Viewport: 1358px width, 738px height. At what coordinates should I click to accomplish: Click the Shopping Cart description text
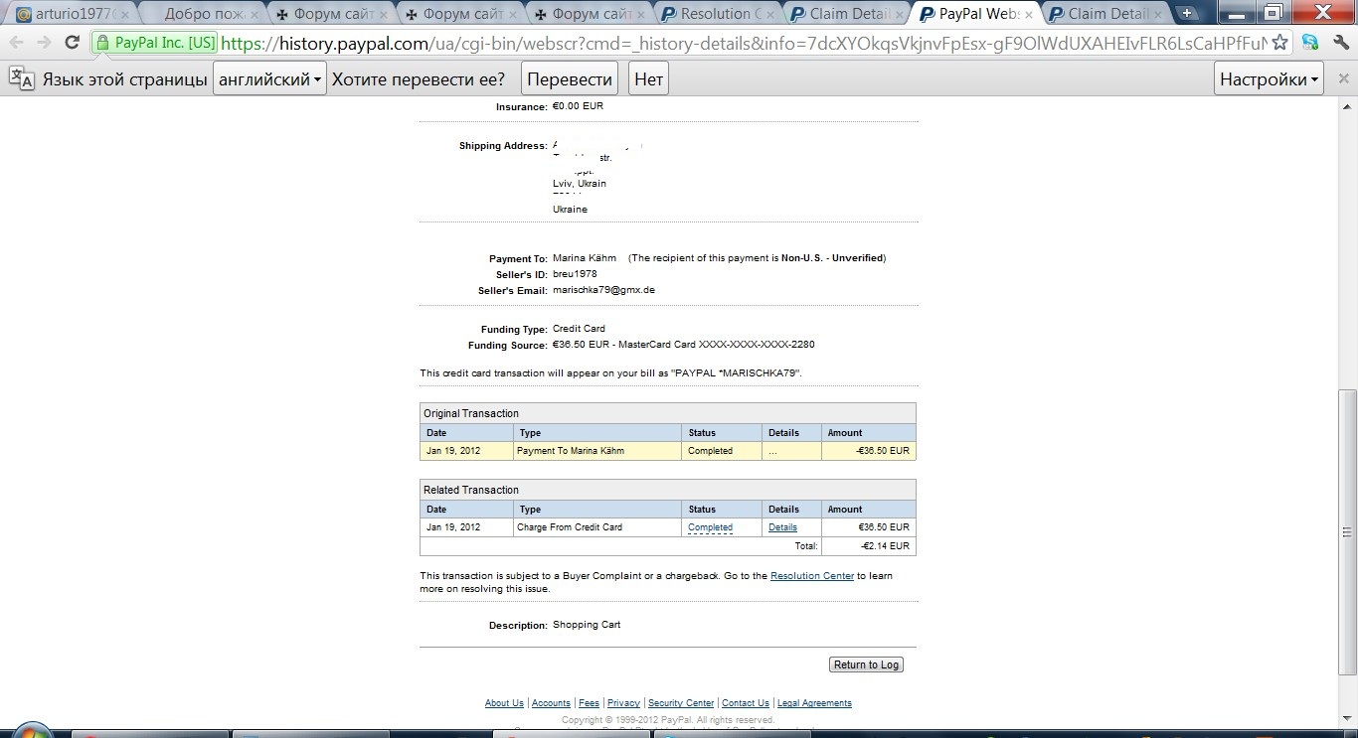(x=587, y=625)
